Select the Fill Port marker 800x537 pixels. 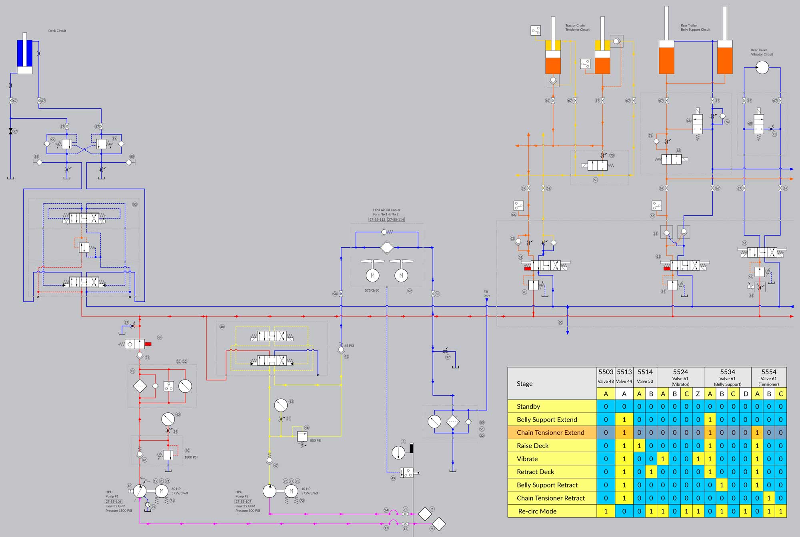pyautogui.click(x=486, y=299)
